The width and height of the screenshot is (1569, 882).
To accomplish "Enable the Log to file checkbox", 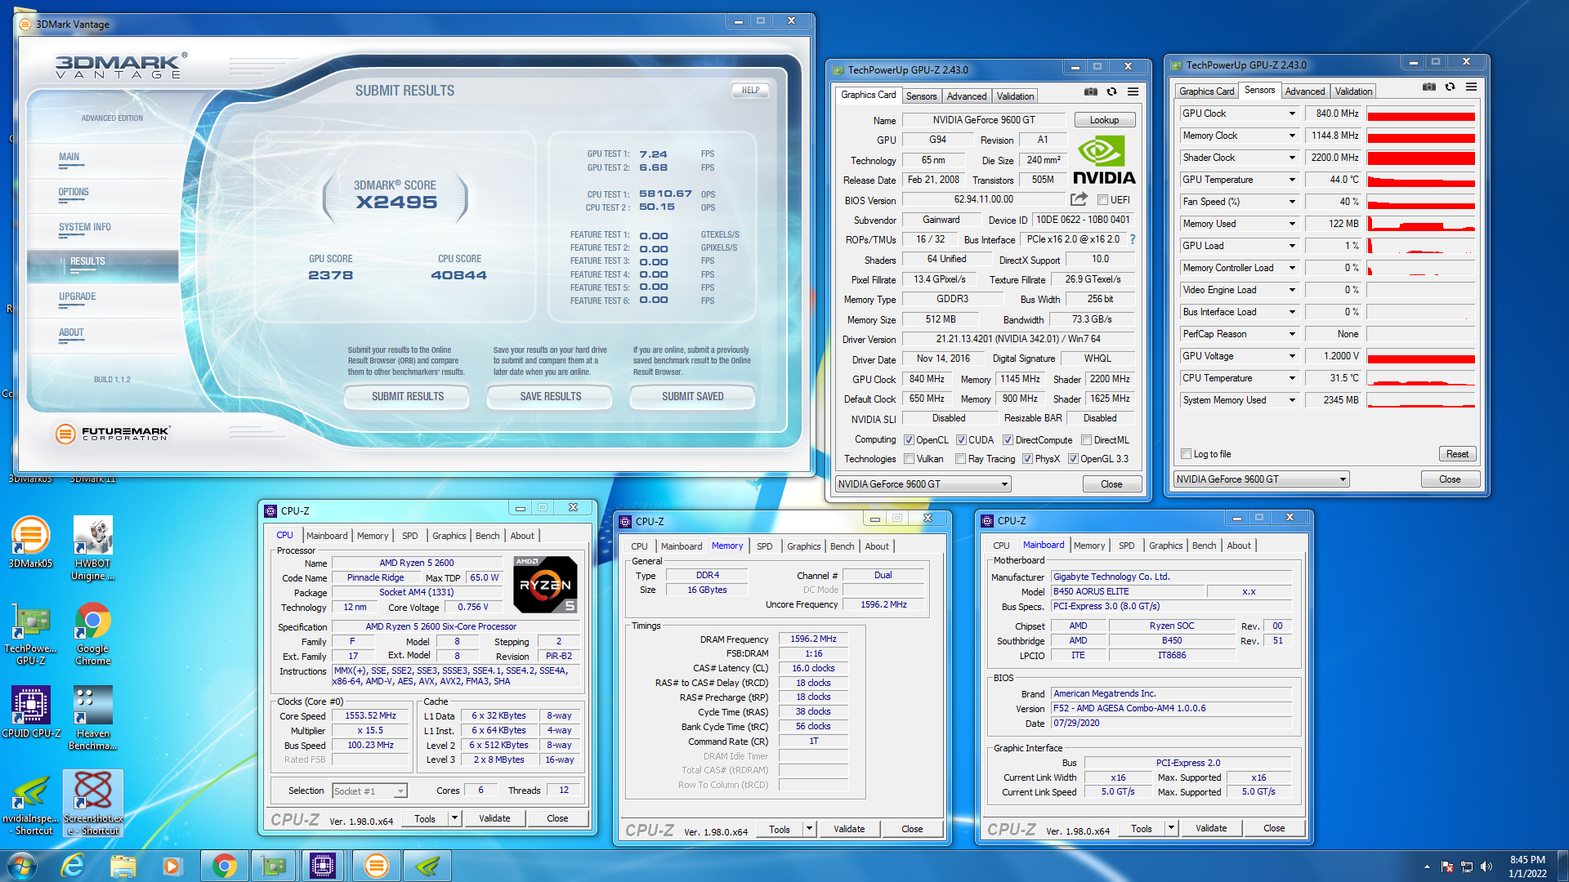I will [1186, 454].
